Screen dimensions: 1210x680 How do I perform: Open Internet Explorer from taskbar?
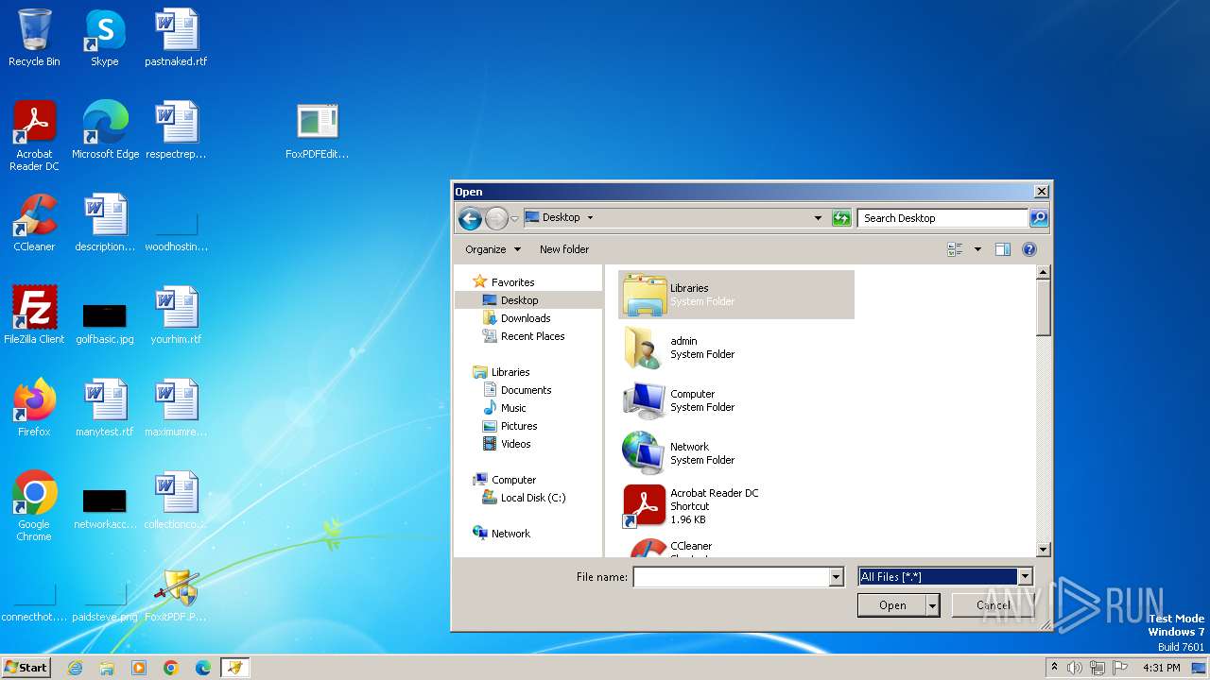pyautogui.click(x=75, y=668)
